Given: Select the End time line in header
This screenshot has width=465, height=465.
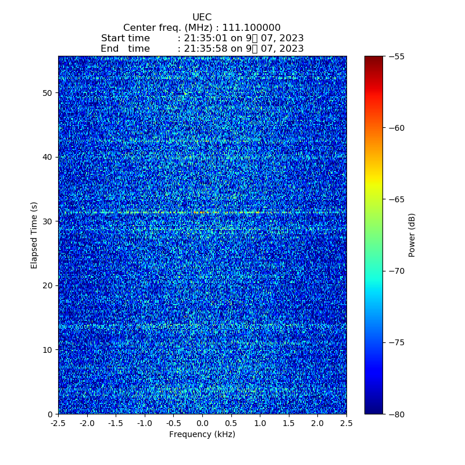Looking at the screenshot, I should point(202,49).
